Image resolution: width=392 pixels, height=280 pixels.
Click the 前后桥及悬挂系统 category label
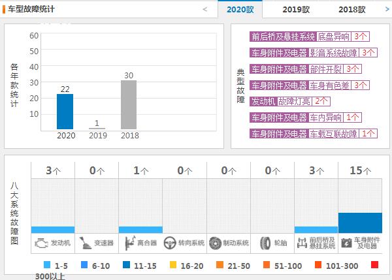coord(283,37)
